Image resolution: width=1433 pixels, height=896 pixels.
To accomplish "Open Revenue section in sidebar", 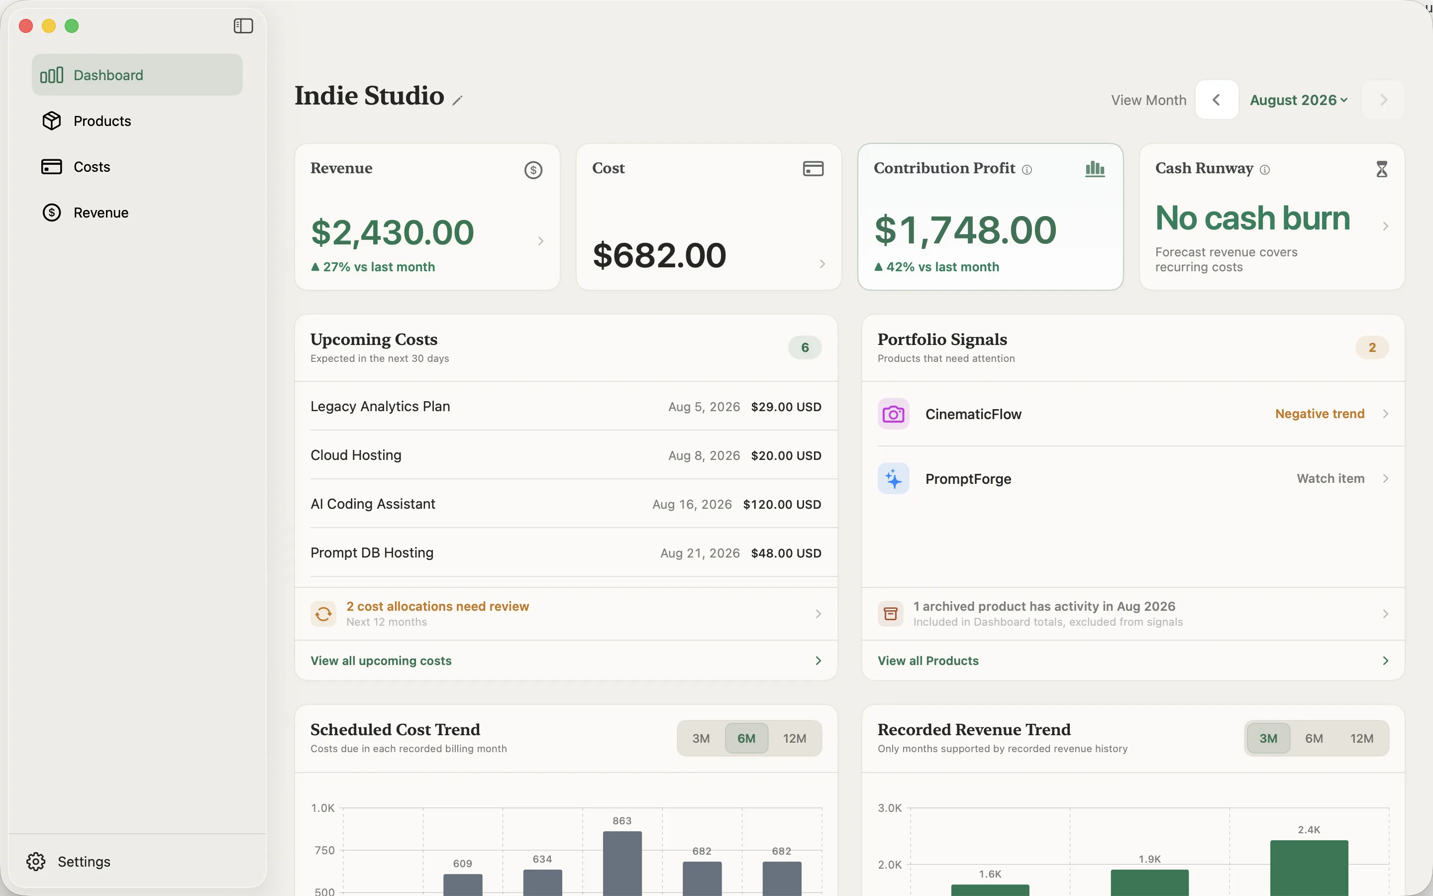I will [x=137, y=213].
